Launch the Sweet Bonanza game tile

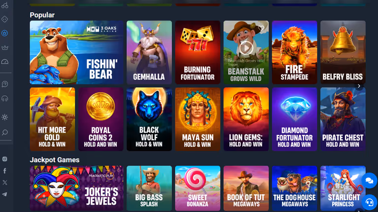click(198, 188)
